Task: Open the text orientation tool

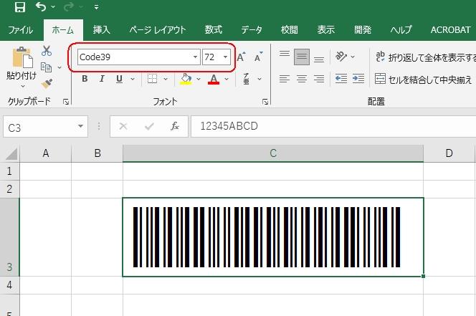Action: [x=341, y=57]
